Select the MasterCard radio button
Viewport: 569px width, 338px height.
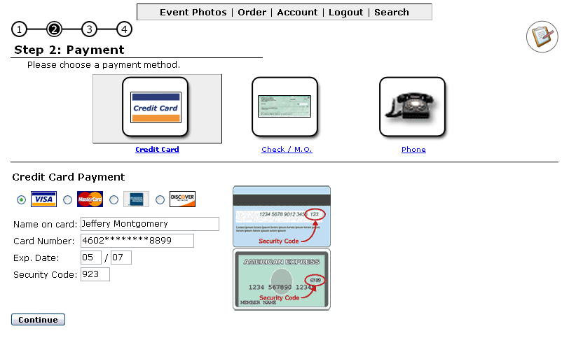click(67, 199)
